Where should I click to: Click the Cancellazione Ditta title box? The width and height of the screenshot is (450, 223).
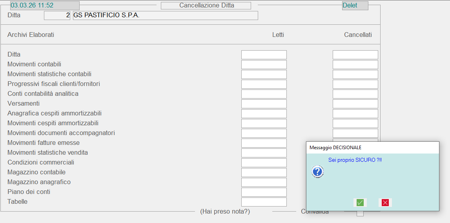[206, 5]
